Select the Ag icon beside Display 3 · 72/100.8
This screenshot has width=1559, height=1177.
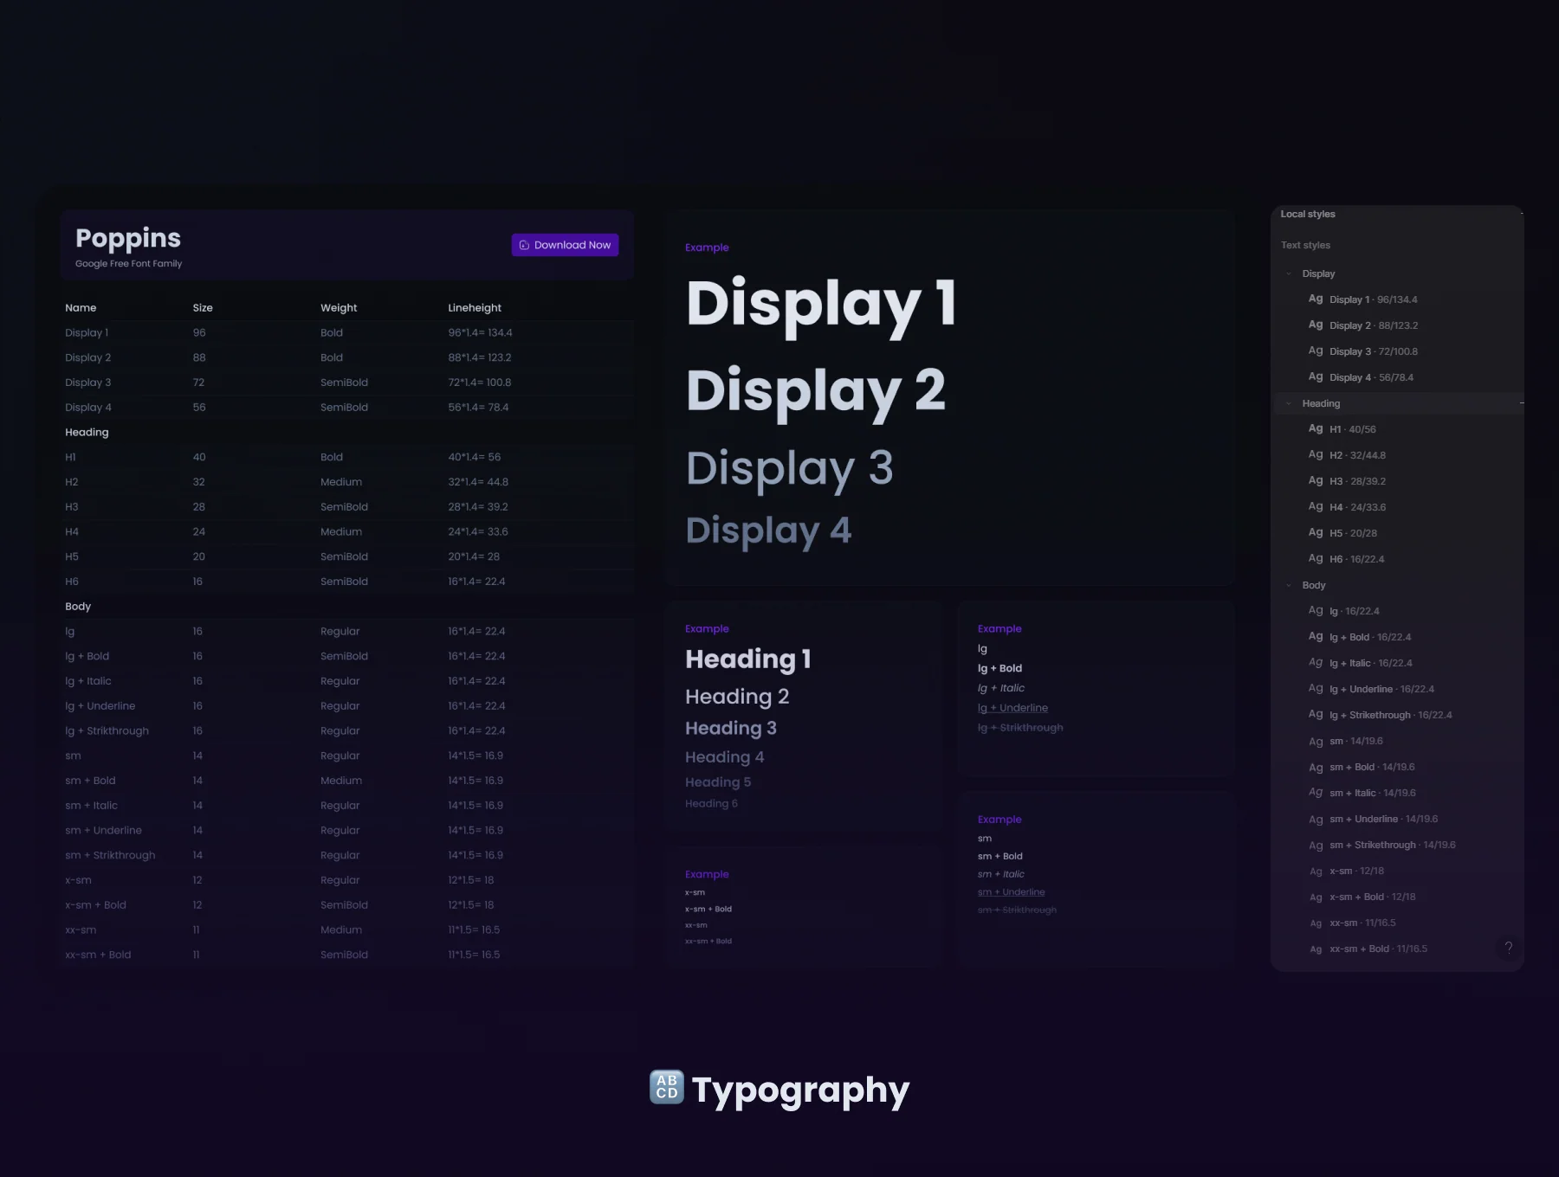point(1316,351)
